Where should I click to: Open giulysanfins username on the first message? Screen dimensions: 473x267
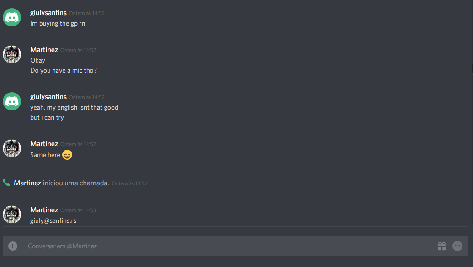point(48,13)
